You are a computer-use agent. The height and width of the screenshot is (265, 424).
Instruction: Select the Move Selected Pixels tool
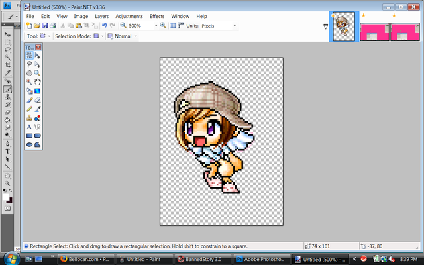[37, 55]
